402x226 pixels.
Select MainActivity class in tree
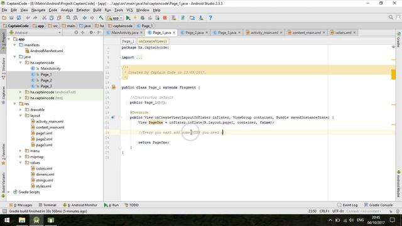point(50,68)
